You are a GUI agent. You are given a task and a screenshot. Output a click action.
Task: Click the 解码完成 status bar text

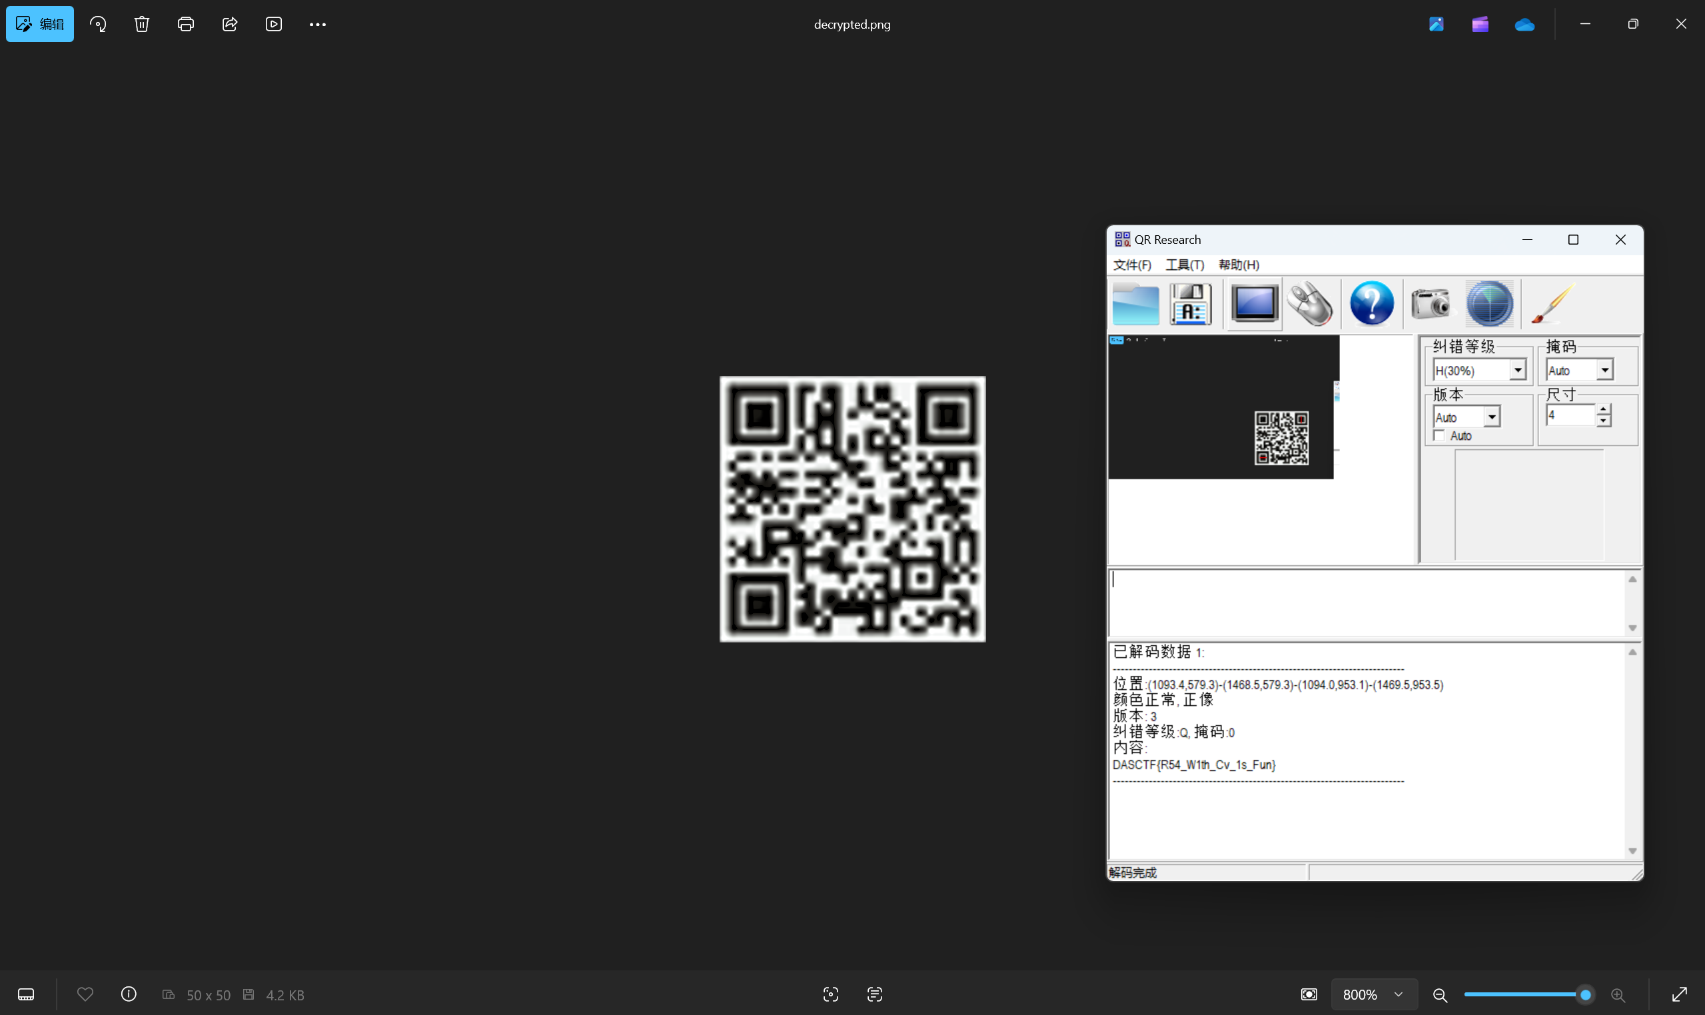[1133, 872]
